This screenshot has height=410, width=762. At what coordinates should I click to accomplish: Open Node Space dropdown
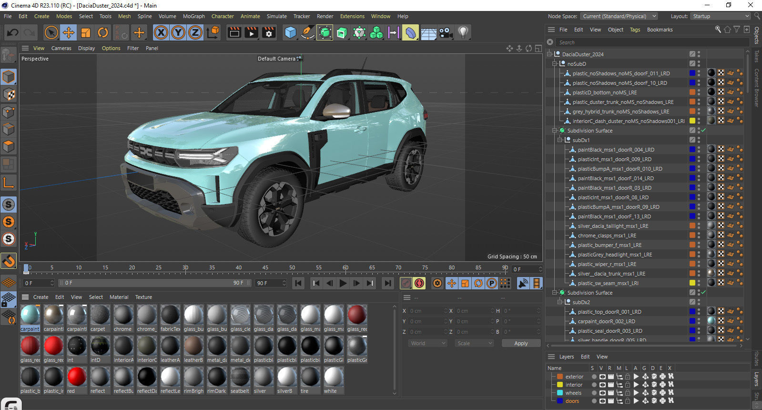pyautogui.click(x=619, y=16)
